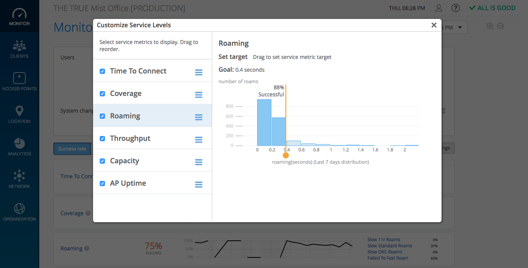Click the help question mark icon
Screen dimensions: 528x268
coord(456,8)
